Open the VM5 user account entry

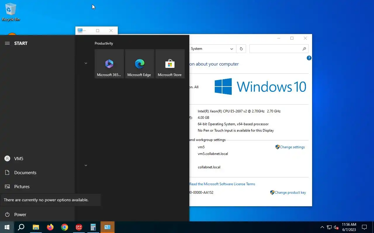[37, 158]
